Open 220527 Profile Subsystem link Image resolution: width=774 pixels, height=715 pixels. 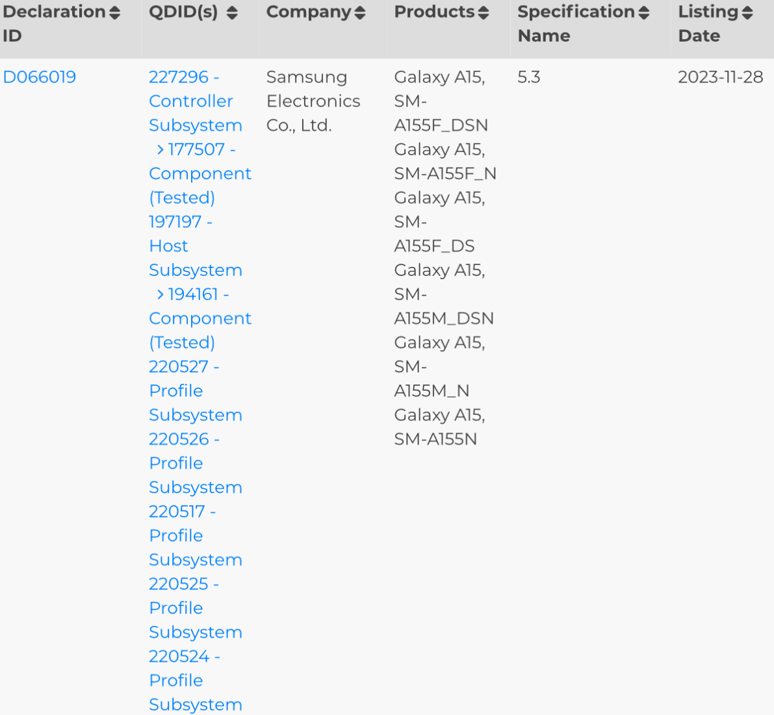tap(195, 391)
